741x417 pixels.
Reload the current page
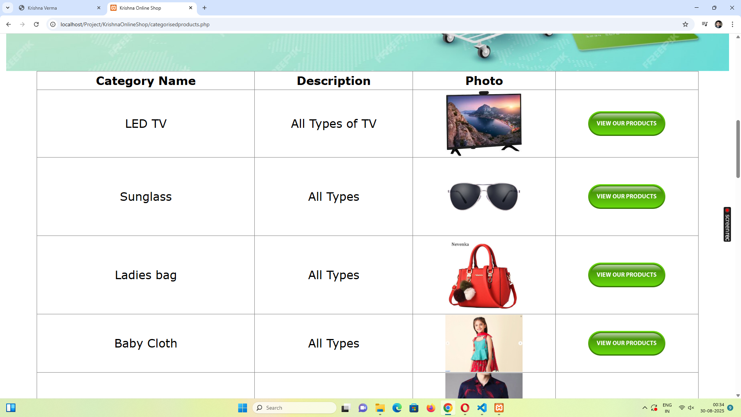coord(36,24)
